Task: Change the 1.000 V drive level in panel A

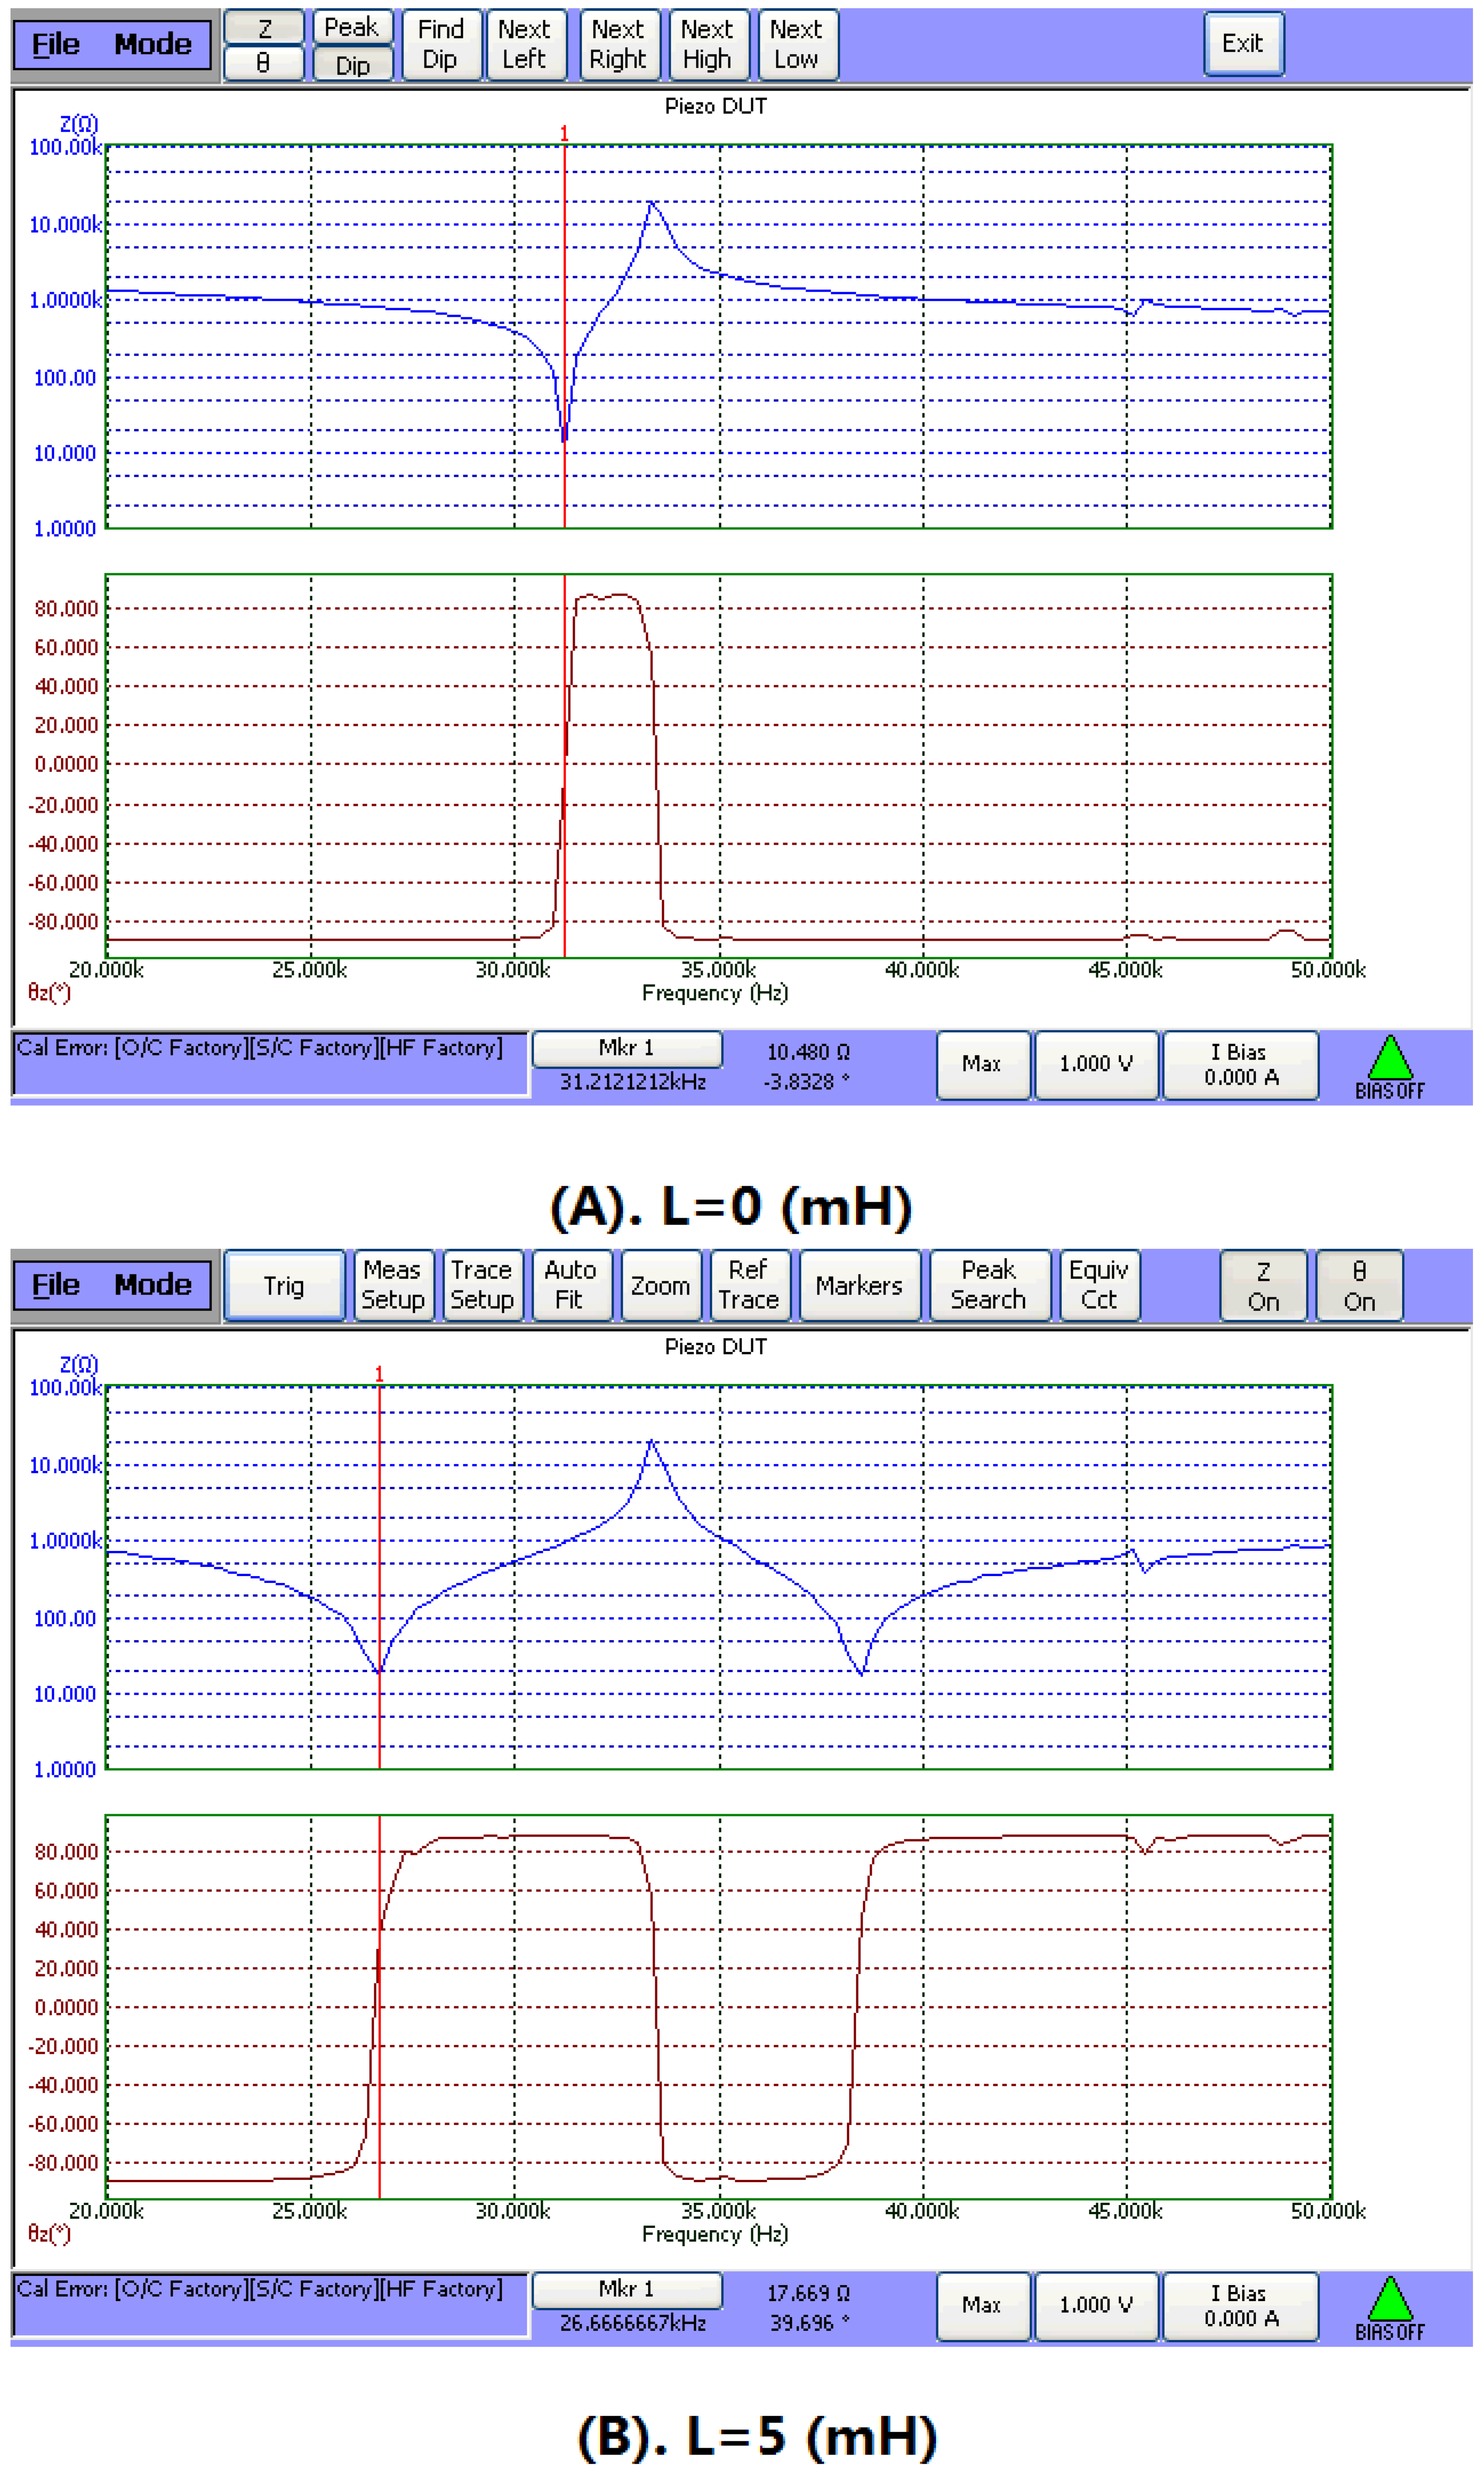Action: click(1097, 1066)
